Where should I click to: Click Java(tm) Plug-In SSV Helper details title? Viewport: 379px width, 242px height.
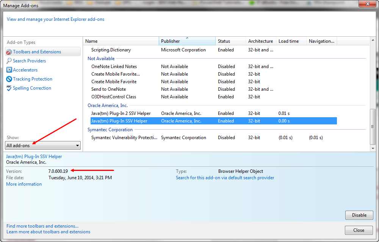click(x=34, y=157)
